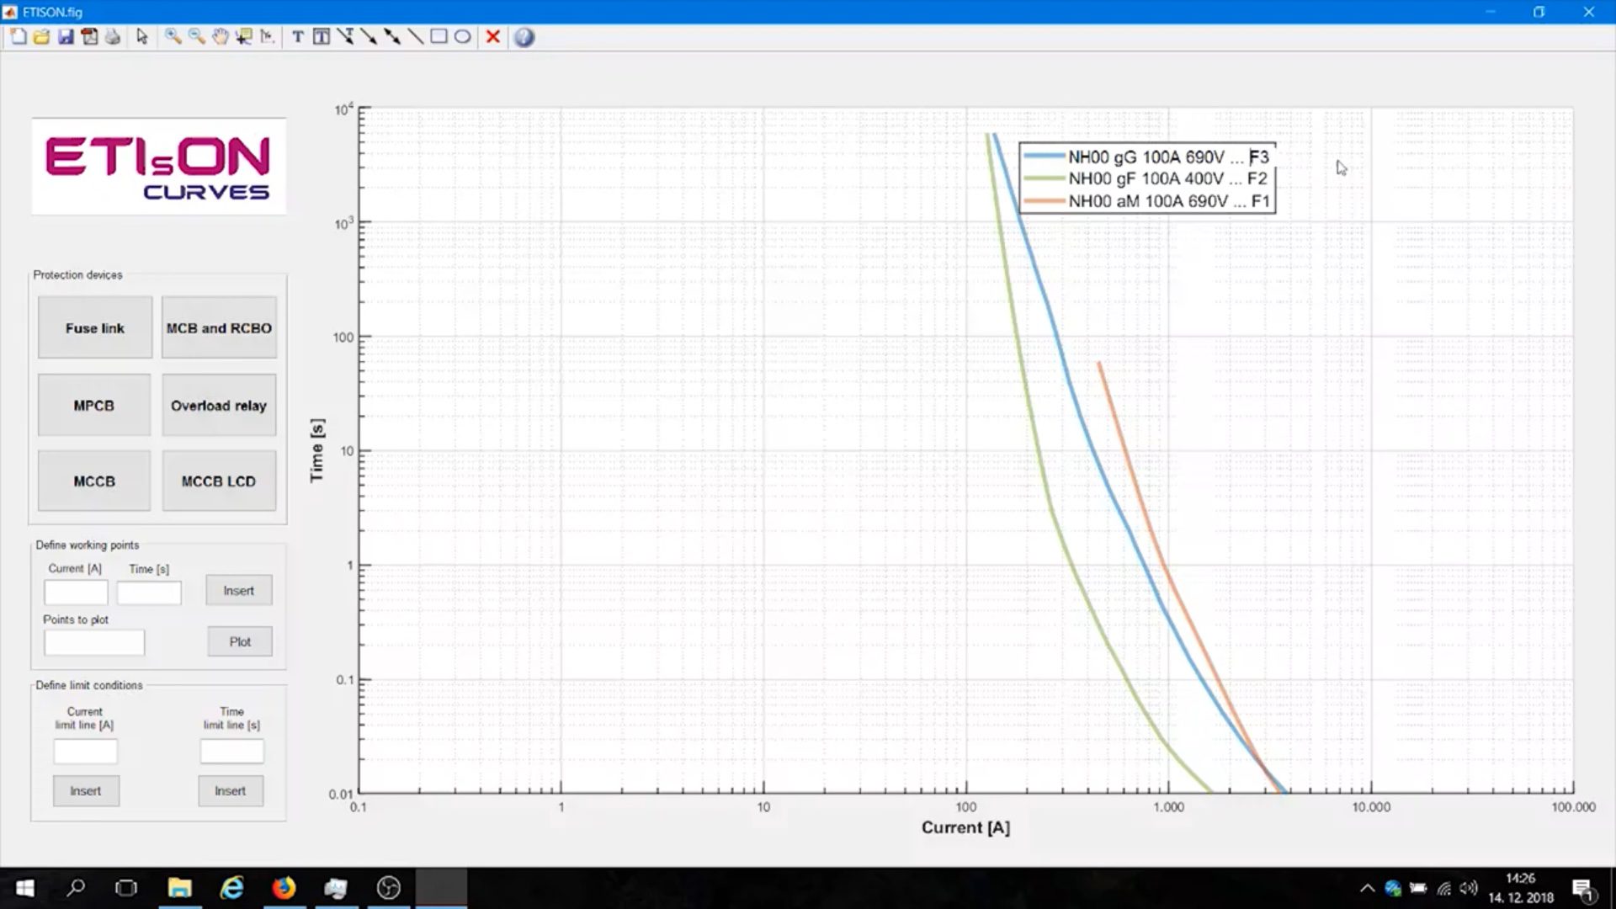1616x909 pixels.
Task: Click the Plot button
Action: pos(240,641)
